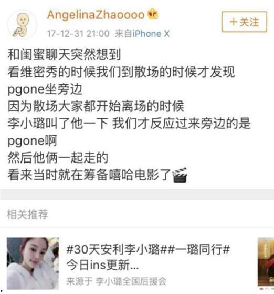
Task: Open AngelinaZhaoooo profile avatar
Action: tap(22, 25)
